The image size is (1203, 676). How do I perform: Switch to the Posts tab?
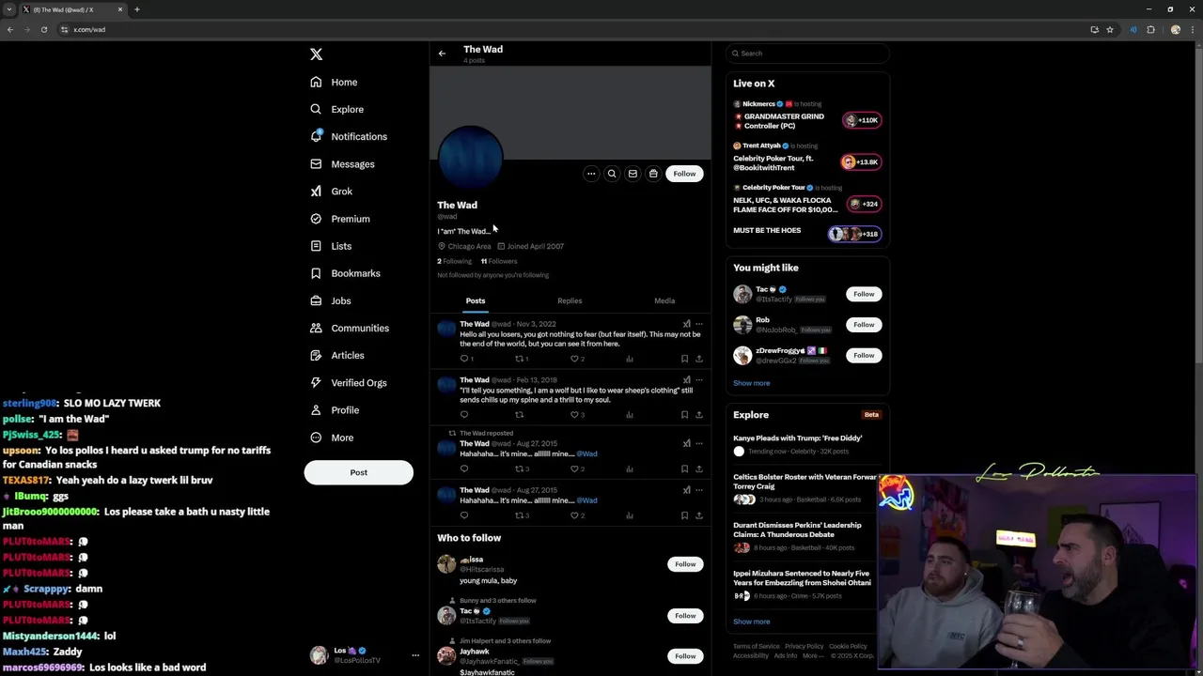tap(476, 300)
